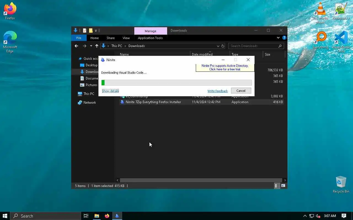
Task: Click the blue download arrow in address bar
Action: (103, 46)
